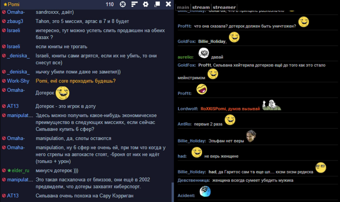Click the crosshair target icon in header
The height and width of the screenshot is (202, 340).
pyautogui.click(x=123, y=4)
